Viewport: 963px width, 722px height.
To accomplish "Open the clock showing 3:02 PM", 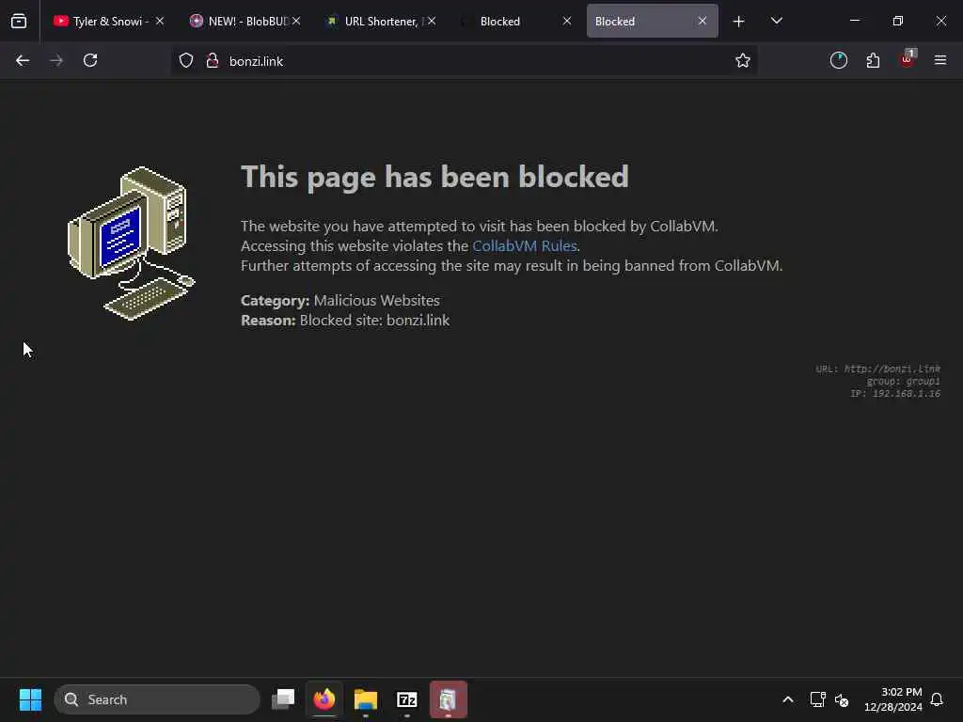I will 893,699.
